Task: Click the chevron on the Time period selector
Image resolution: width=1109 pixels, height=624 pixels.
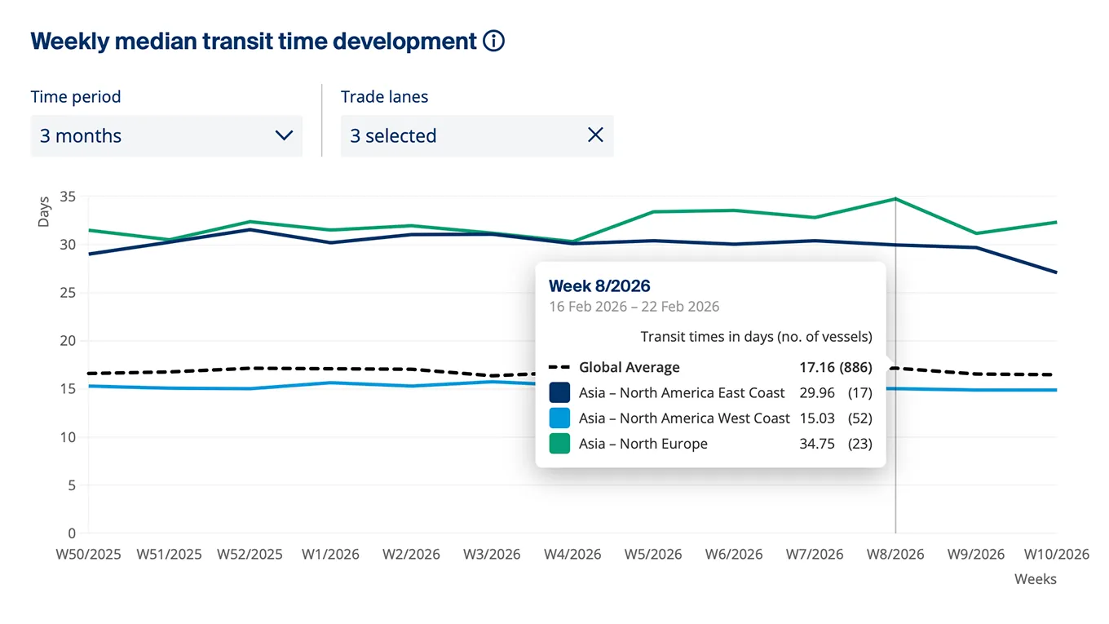Action: click(285, 135)
